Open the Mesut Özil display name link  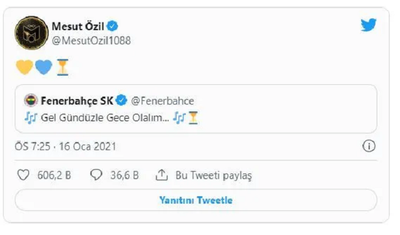pos(78,26)
